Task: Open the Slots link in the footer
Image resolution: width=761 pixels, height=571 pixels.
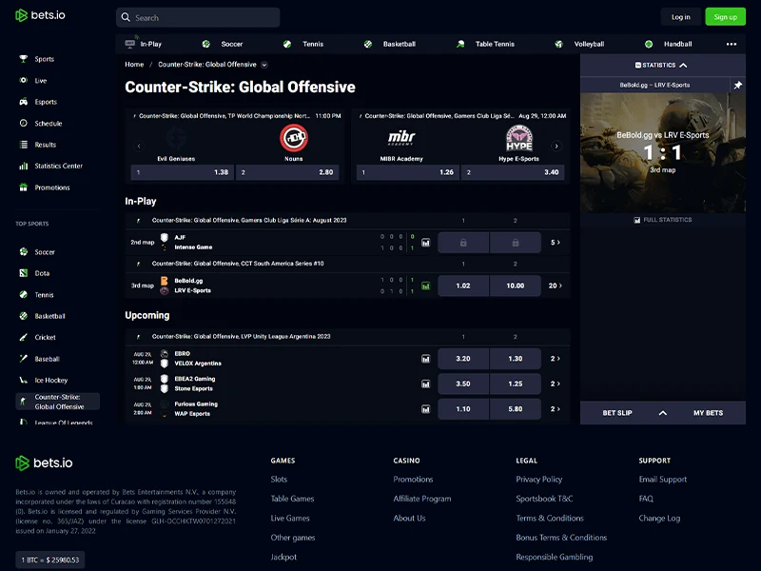Action: (x=279, y=480)
